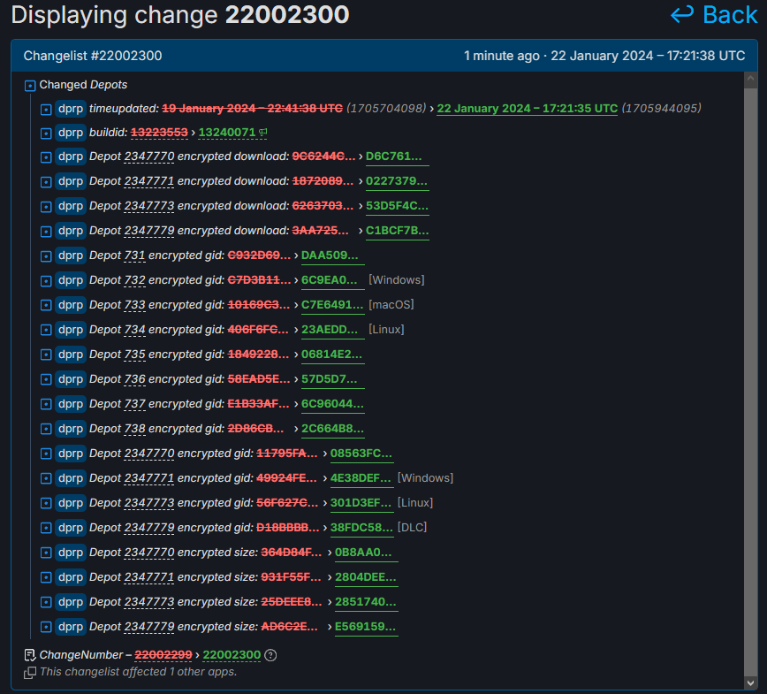Click new gid value 6C9EA0...
The image size is (767, 694).
click(x=332, y=280)
